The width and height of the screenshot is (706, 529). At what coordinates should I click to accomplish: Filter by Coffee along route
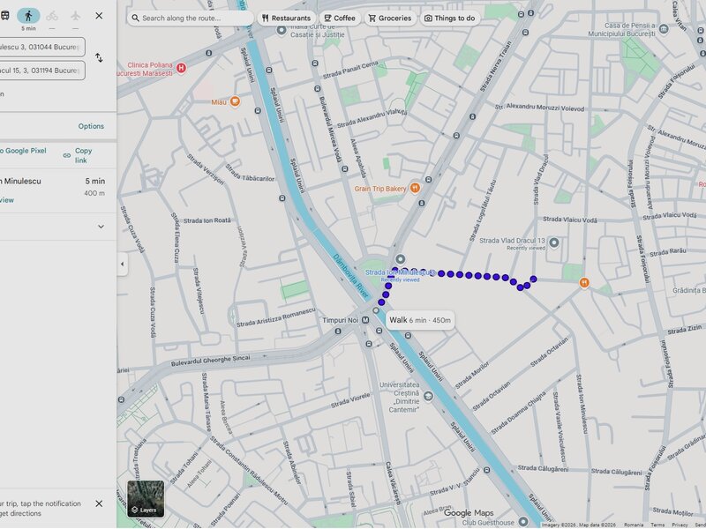[x=340, y=18]
